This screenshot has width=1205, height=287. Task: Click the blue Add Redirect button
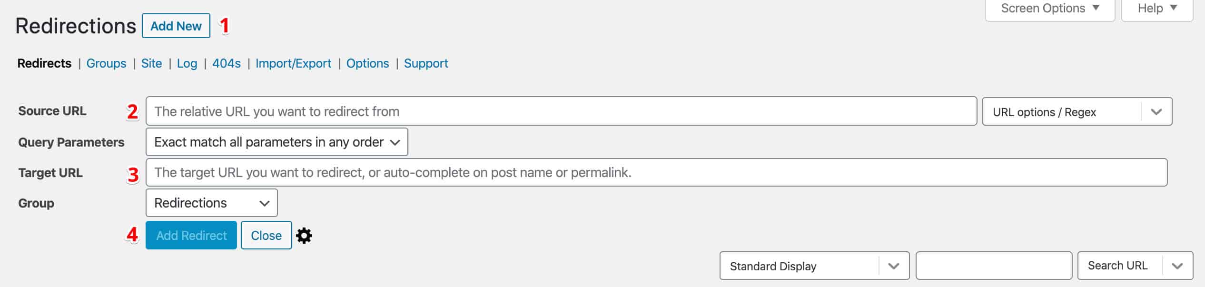[x=191, y=236]
